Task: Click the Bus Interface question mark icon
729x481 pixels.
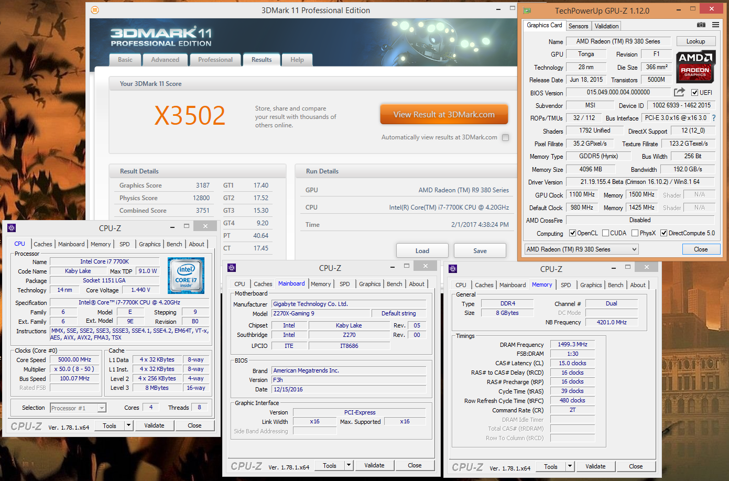Action: pyautogui.click(x=714, y=118)
